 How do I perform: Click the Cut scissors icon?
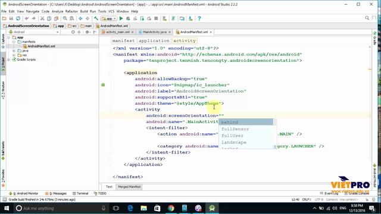(x=42, y=18)
